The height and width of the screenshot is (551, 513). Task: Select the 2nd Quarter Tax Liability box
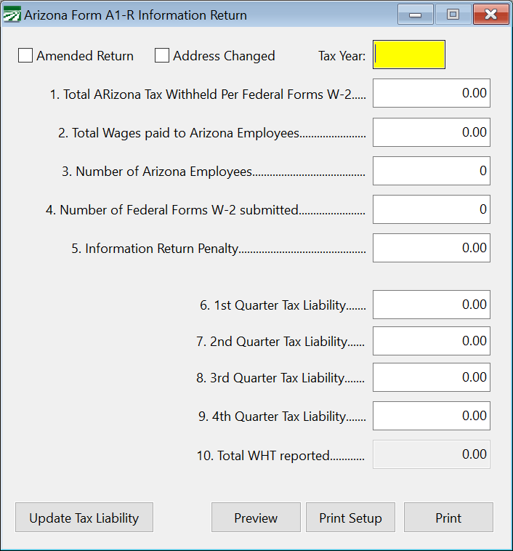pos(431,341)
